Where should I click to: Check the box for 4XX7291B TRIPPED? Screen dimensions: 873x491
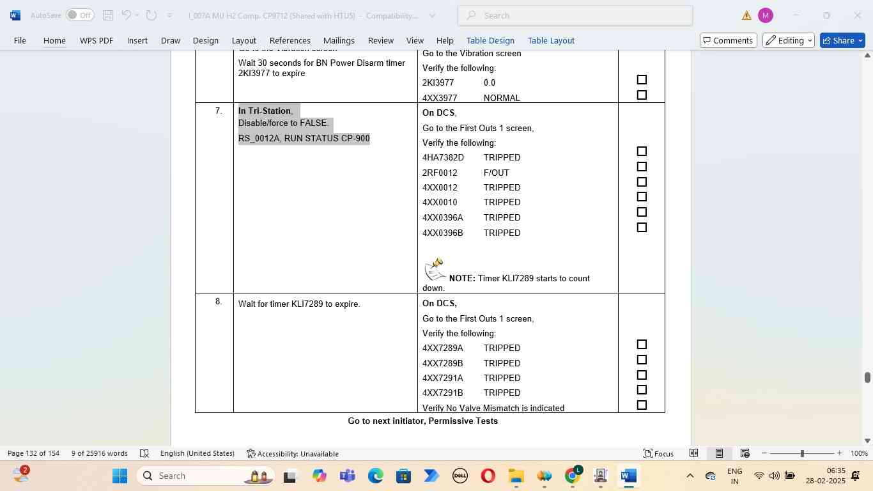coord(642,390)
